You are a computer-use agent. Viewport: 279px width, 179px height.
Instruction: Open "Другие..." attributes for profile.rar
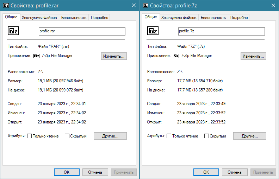click(110, 136)
